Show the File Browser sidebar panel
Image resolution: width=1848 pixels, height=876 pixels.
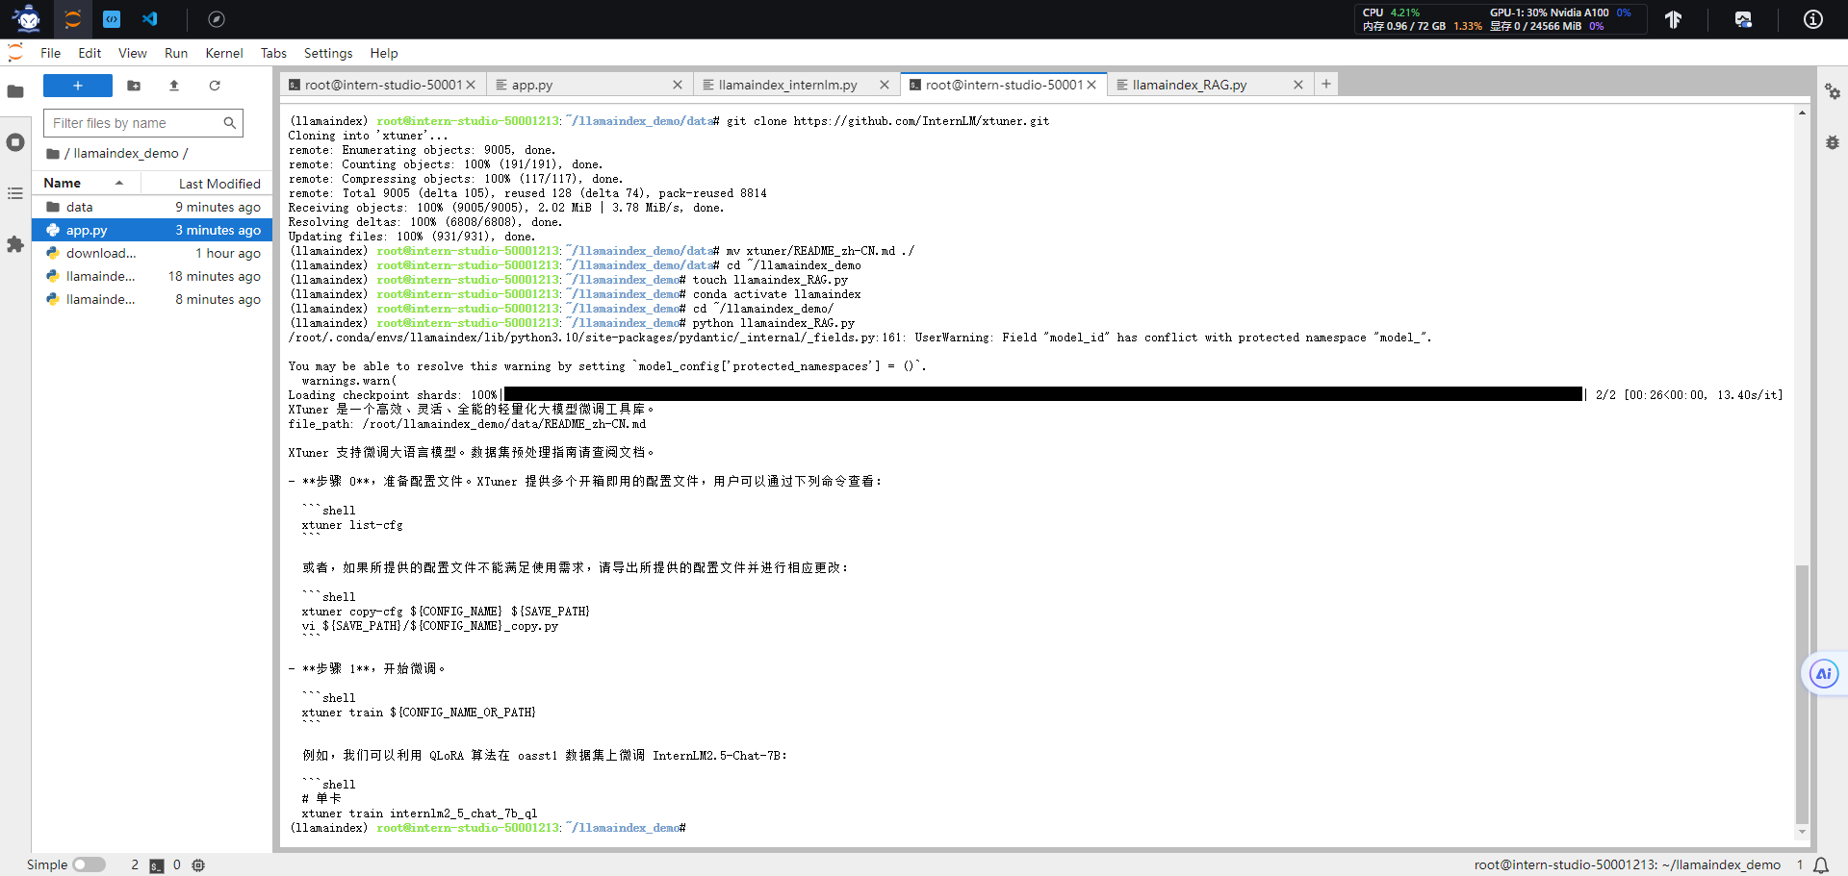(15, 91)
